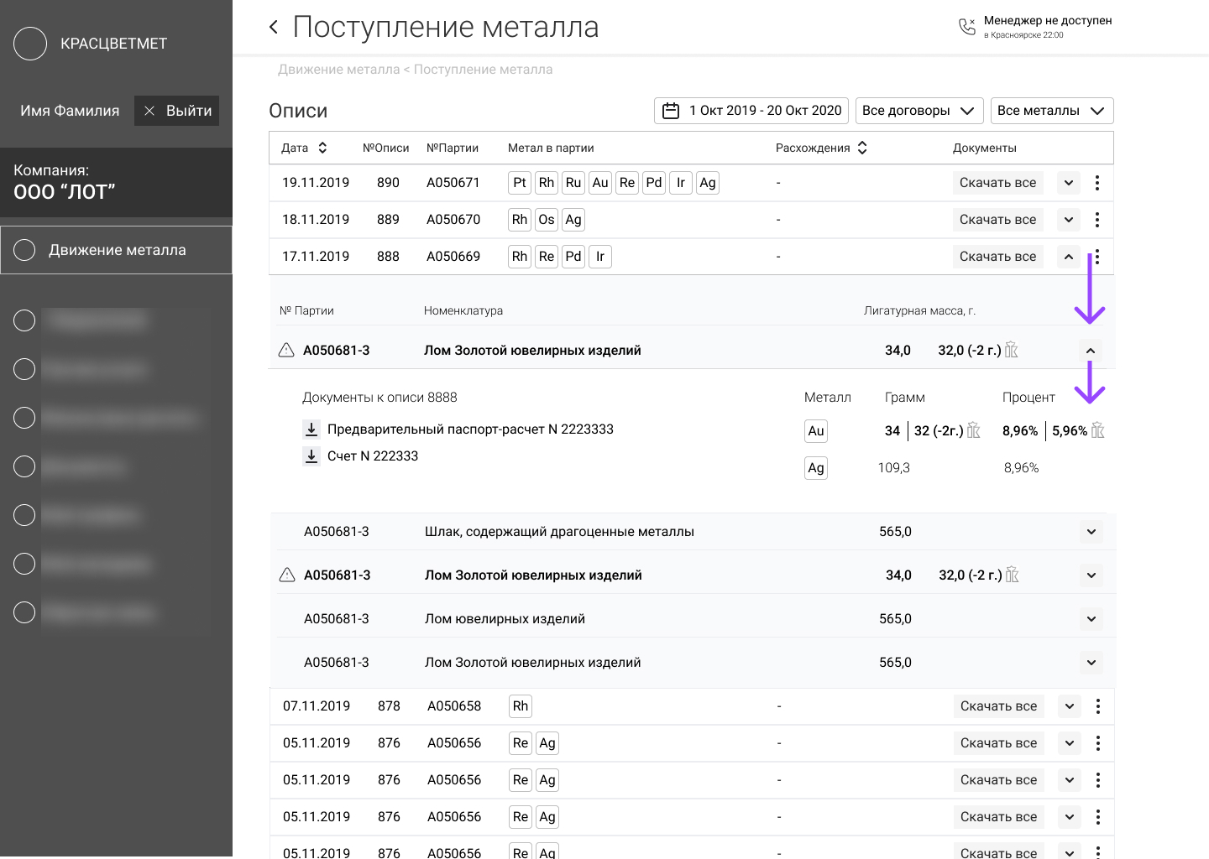Click batch number A050670
Screen dimensions: 1209x859
click(453, 220)
